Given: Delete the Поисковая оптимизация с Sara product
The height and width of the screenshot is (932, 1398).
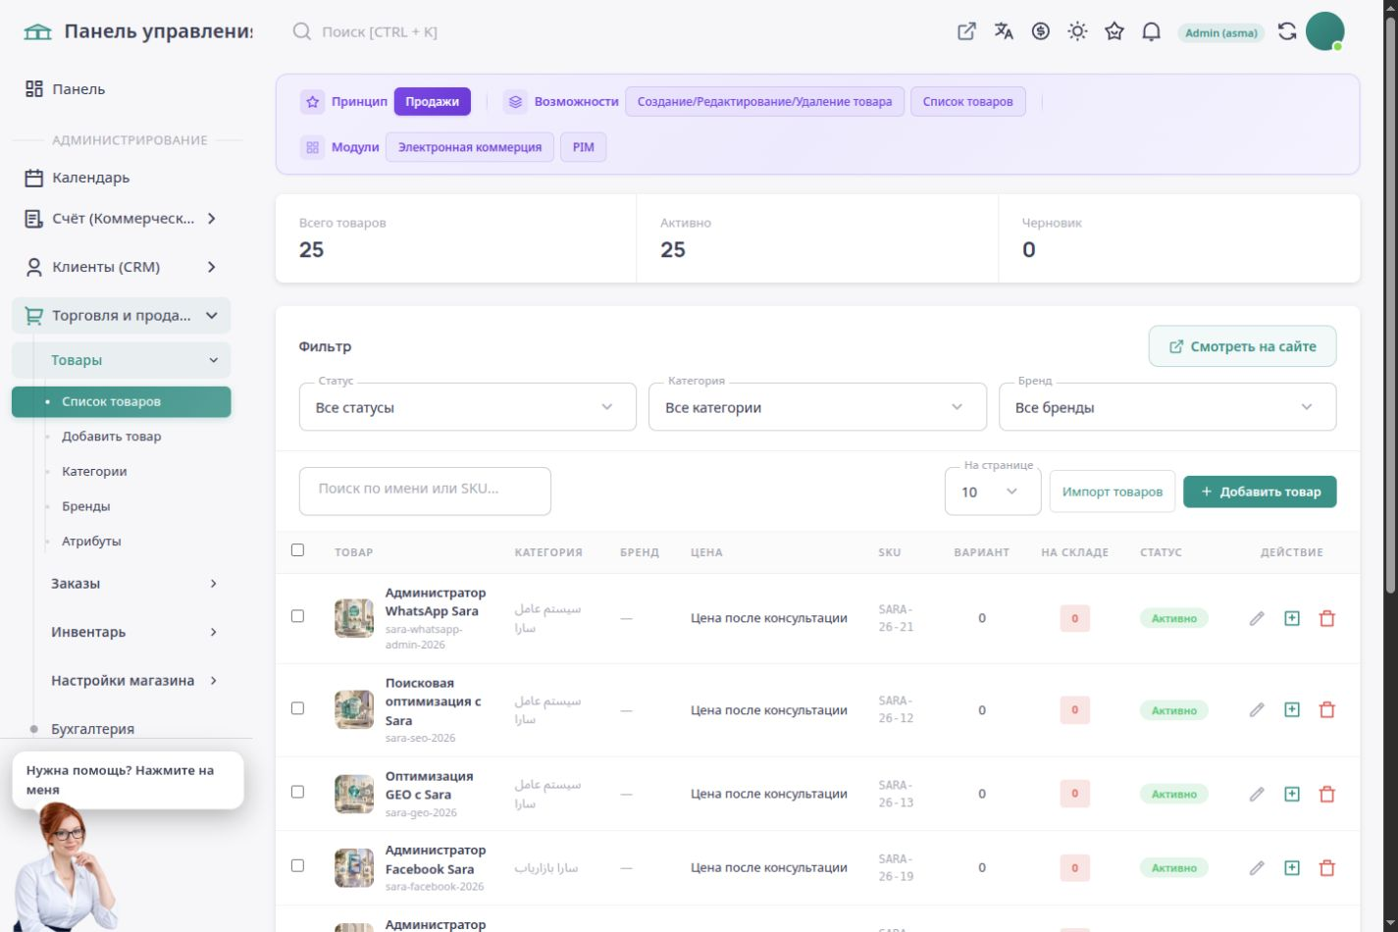Looking at the screenshot, I should pos(1327,709).
